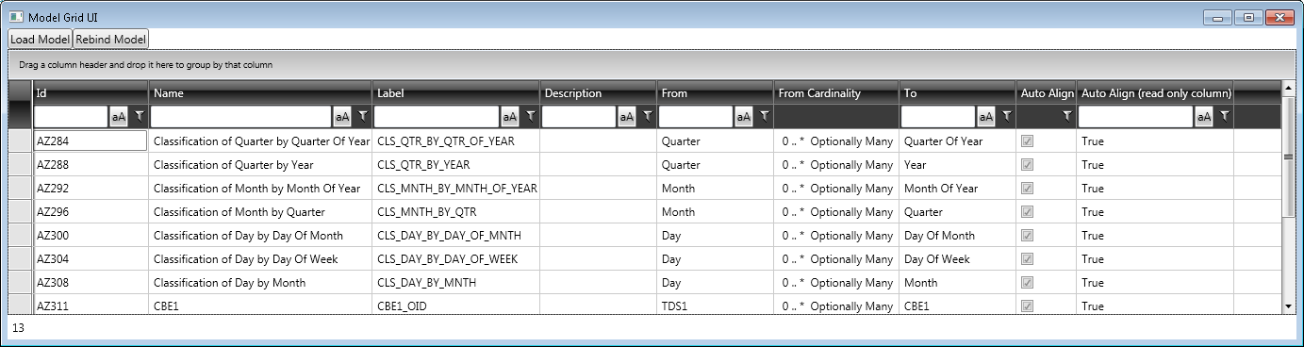Open the filter funnel for Name column

[x=363, y=116]
